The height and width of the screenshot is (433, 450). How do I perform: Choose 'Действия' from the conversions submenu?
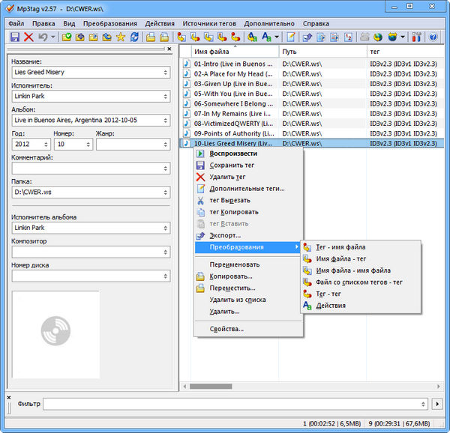pyautogui.click(x=330, y=305)
